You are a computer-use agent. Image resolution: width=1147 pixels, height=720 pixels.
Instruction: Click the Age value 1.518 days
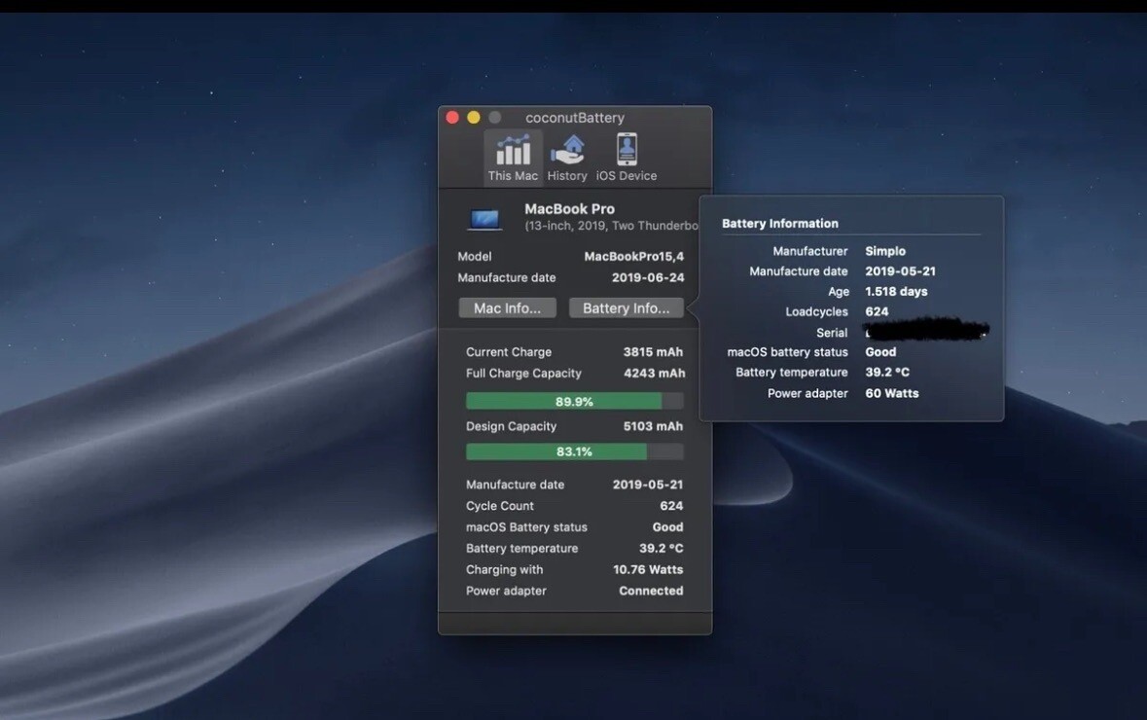pos(896,291)
